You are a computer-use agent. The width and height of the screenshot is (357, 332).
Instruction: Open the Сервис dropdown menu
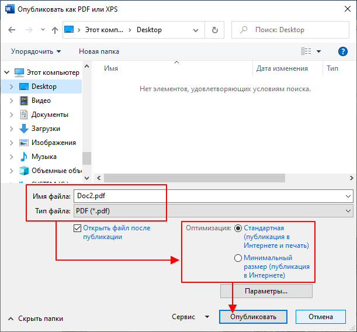pos(190,317)
